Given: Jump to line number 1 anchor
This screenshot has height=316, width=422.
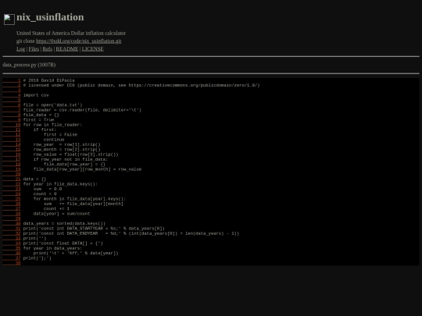Looking at the screenshot, I should pyautogui.click(x=12, y=80).
